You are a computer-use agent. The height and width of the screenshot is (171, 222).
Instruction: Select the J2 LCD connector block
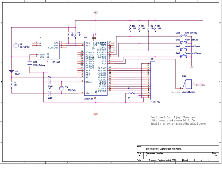(x=153, y=81)
